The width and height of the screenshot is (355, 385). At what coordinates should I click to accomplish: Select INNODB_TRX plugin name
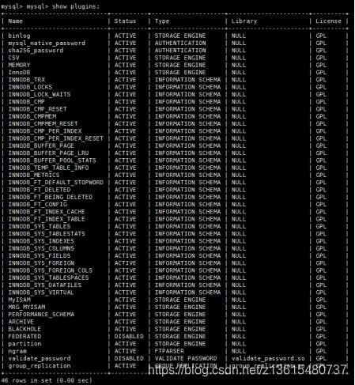[x=26, y=80]
